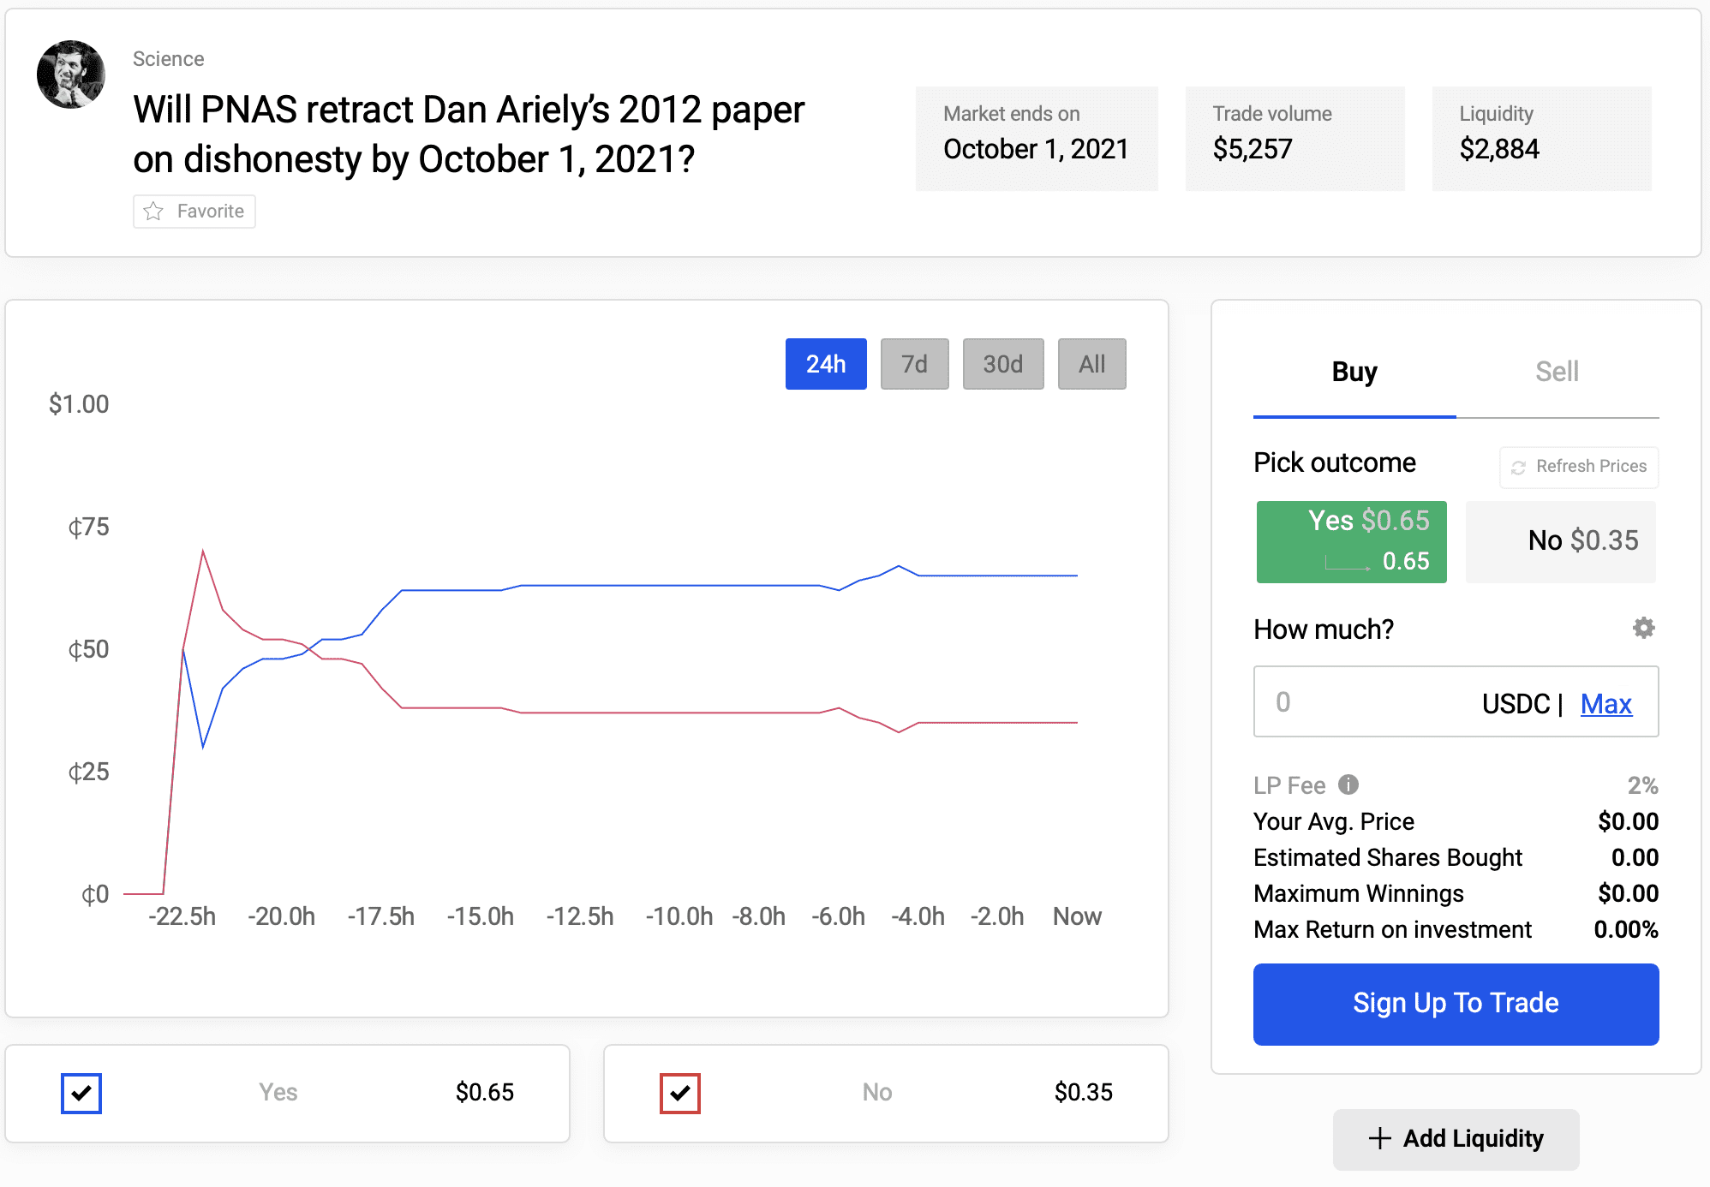Click the Now label on chart axis
The height and width of the screenshot is (1187, 1710).
click(1077, 916)
